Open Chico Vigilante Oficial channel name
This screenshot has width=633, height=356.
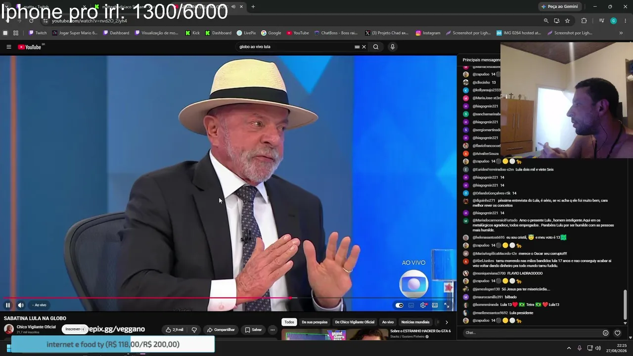click(x=36, y=327)
